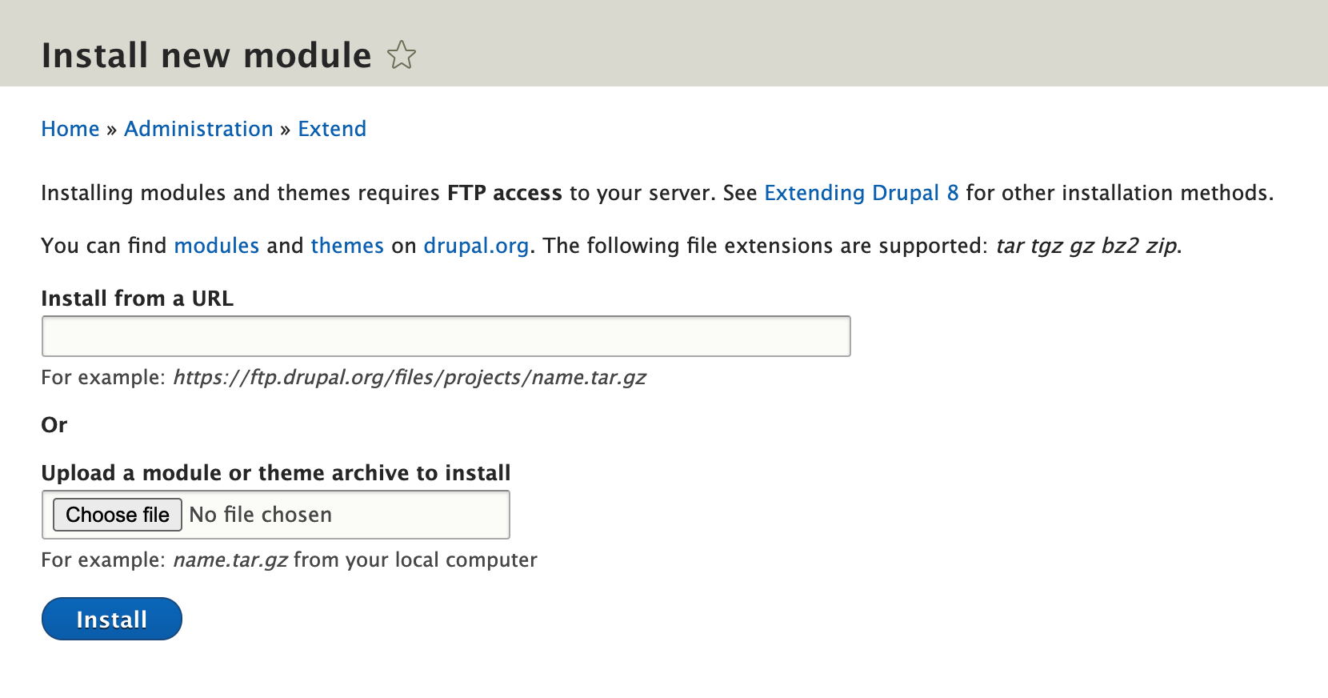Click the supported file extensions text
1328x698 pixels.
click(1088, 246)
